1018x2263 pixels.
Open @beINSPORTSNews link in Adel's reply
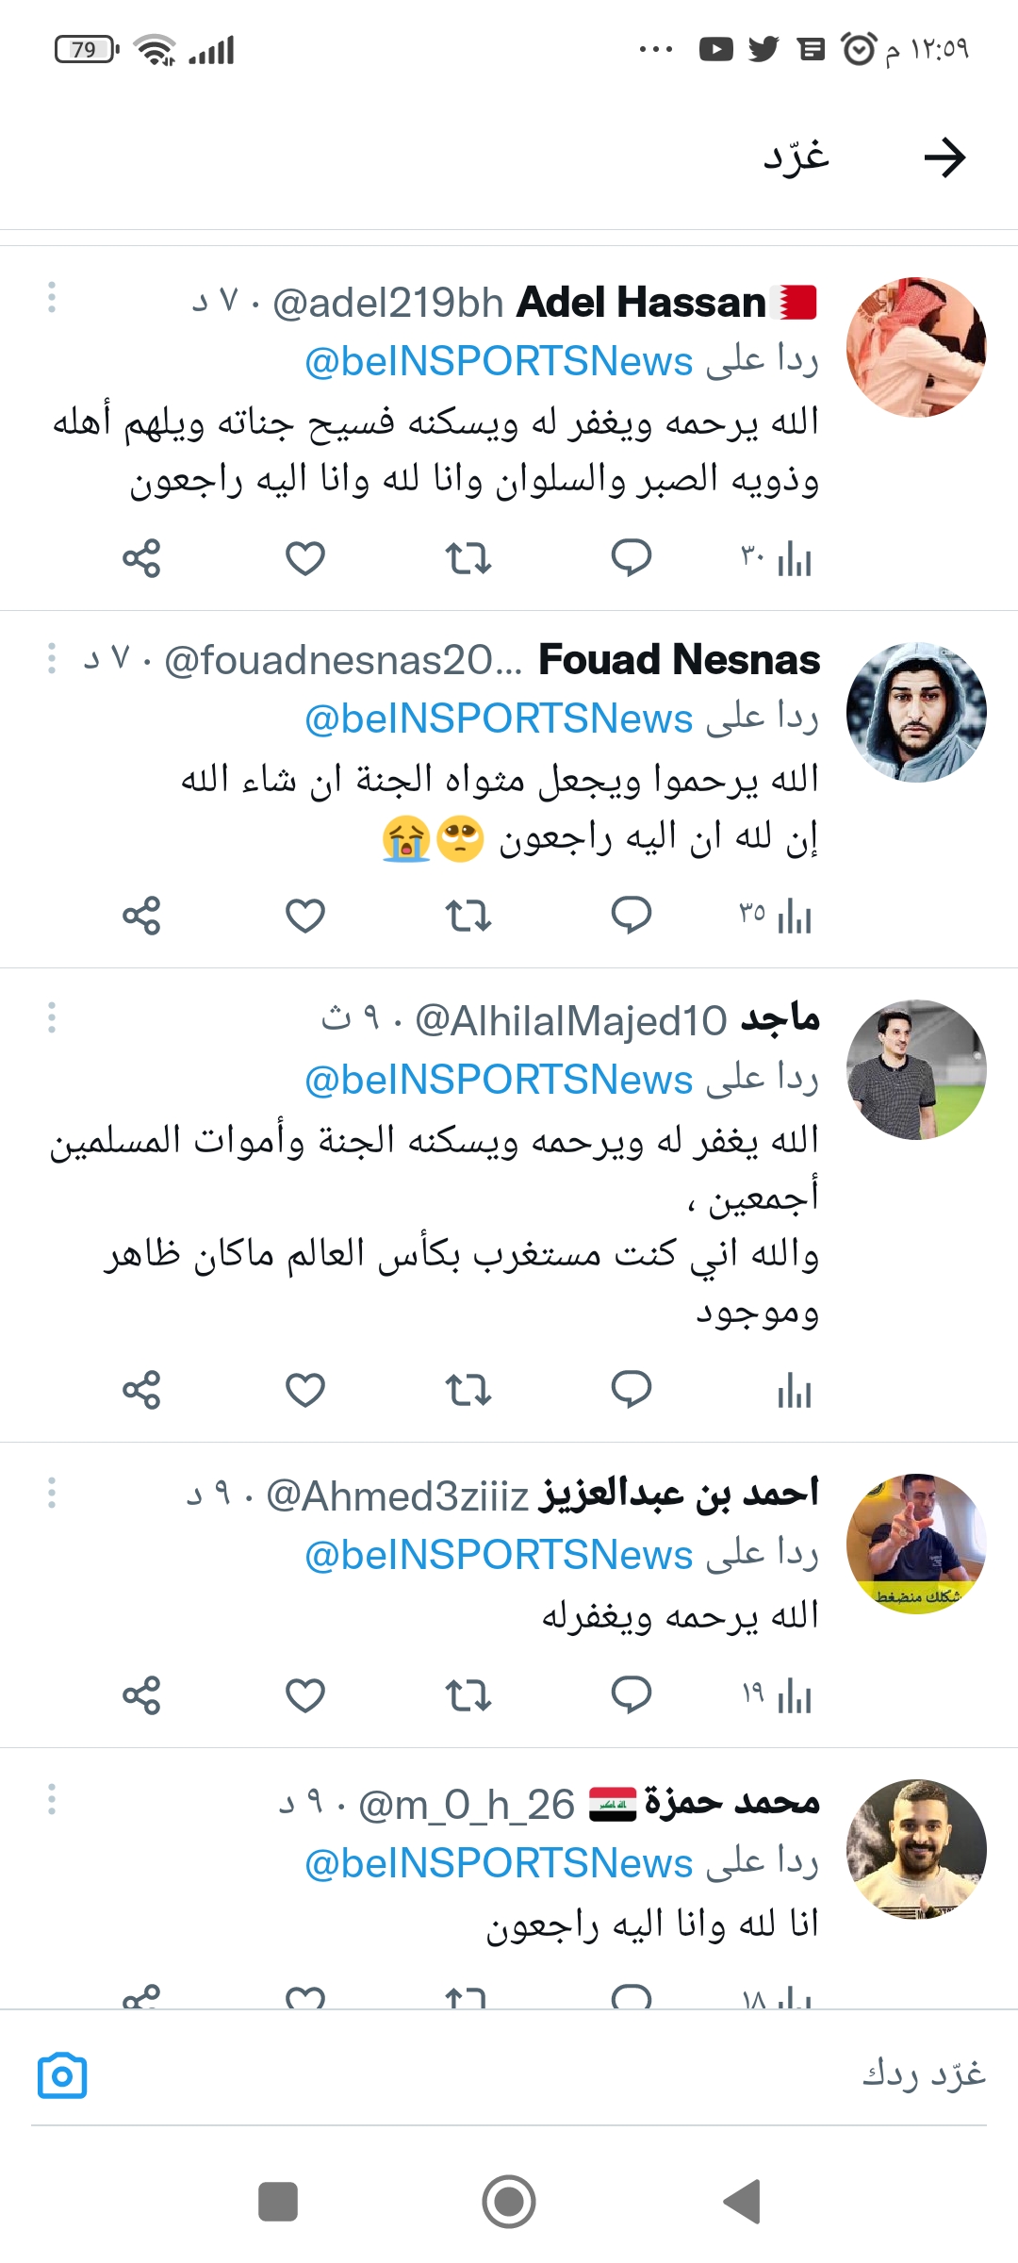499,362
